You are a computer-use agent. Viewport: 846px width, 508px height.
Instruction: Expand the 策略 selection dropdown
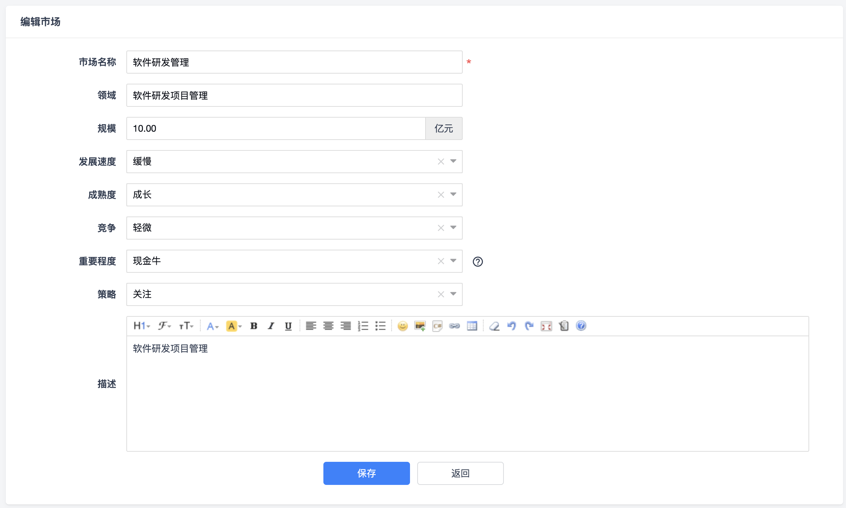tap(453, 294)
